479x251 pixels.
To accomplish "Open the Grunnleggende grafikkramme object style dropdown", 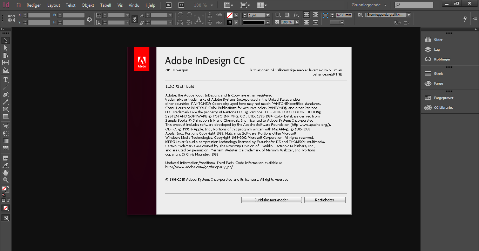I will tap(409, 15).
